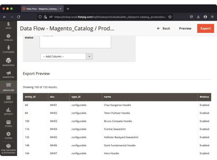Click the status column text box
This screenshot has height=160, width=217.
tap(75, 41)
